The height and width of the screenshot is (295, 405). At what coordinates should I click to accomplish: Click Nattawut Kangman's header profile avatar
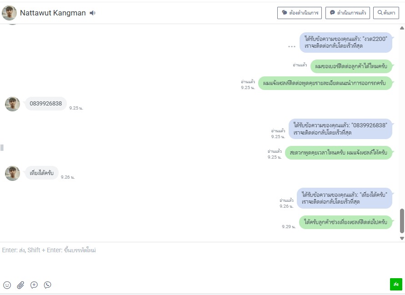(9, 13)
